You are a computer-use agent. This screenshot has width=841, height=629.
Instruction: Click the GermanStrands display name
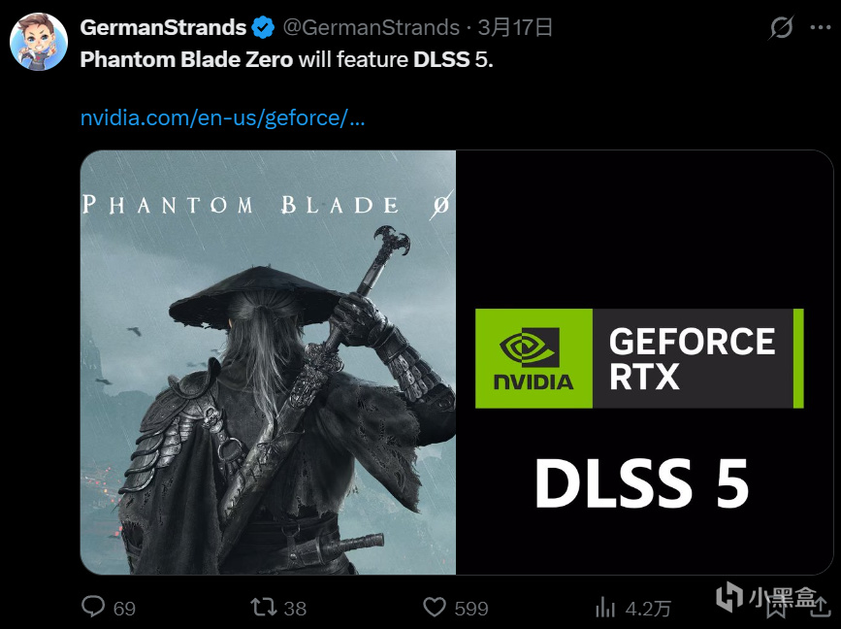tap(163, 27)
